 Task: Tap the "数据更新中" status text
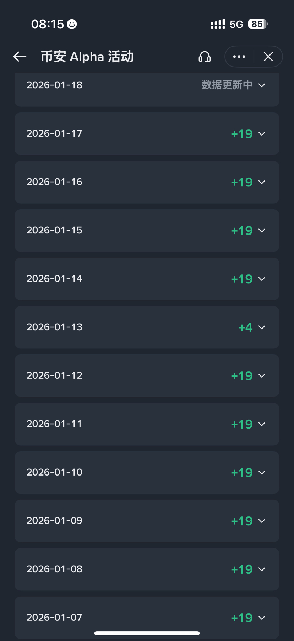pyautogui.click(x=227, y=85)
